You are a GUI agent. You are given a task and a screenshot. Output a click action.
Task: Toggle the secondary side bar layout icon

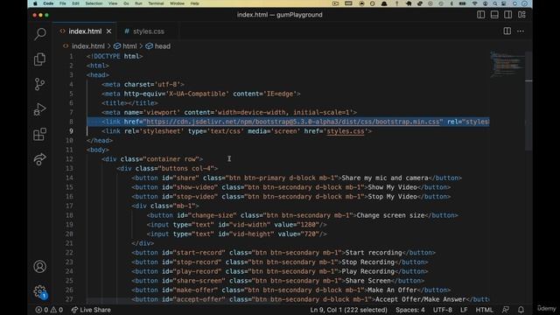507,15
